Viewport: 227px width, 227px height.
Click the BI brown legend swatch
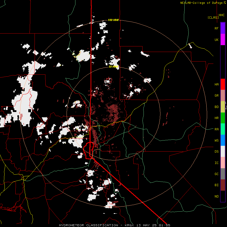[223, 185]
